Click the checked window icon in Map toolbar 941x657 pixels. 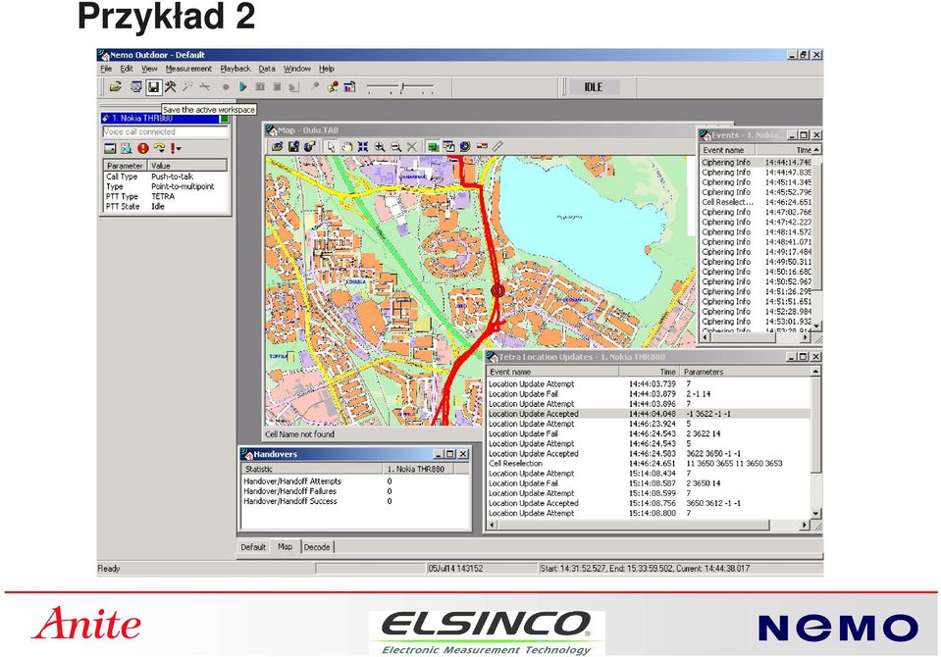coord(448,146)
